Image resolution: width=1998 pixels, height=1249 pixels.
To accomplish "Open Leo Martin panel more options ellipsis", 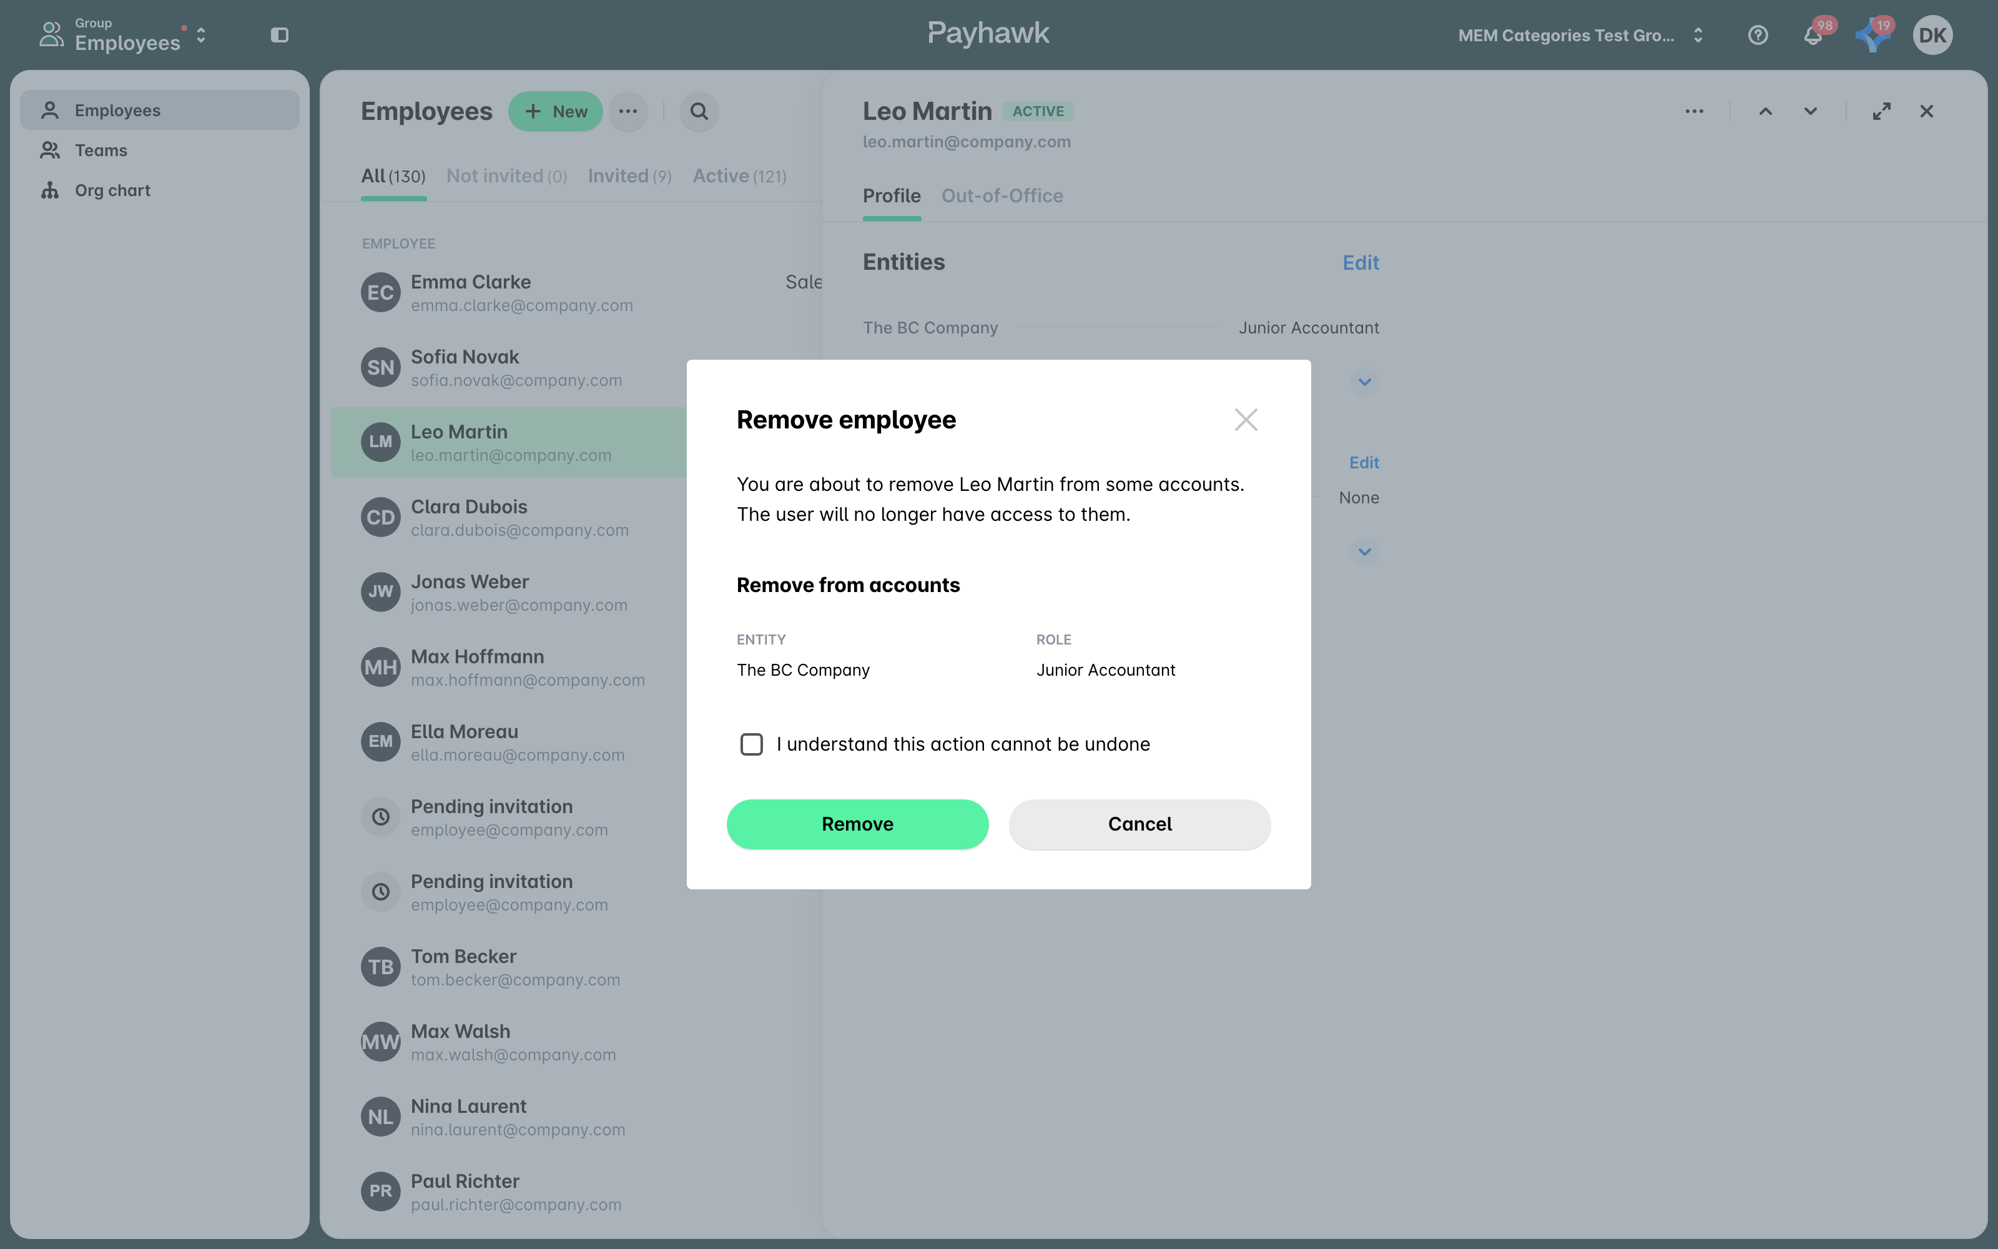I will (x=1694, y=112).
